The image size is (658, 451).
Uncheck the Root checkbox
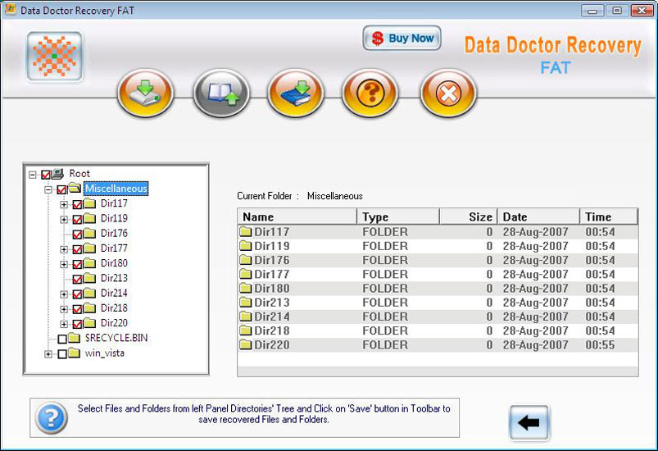tap(46, 175)
